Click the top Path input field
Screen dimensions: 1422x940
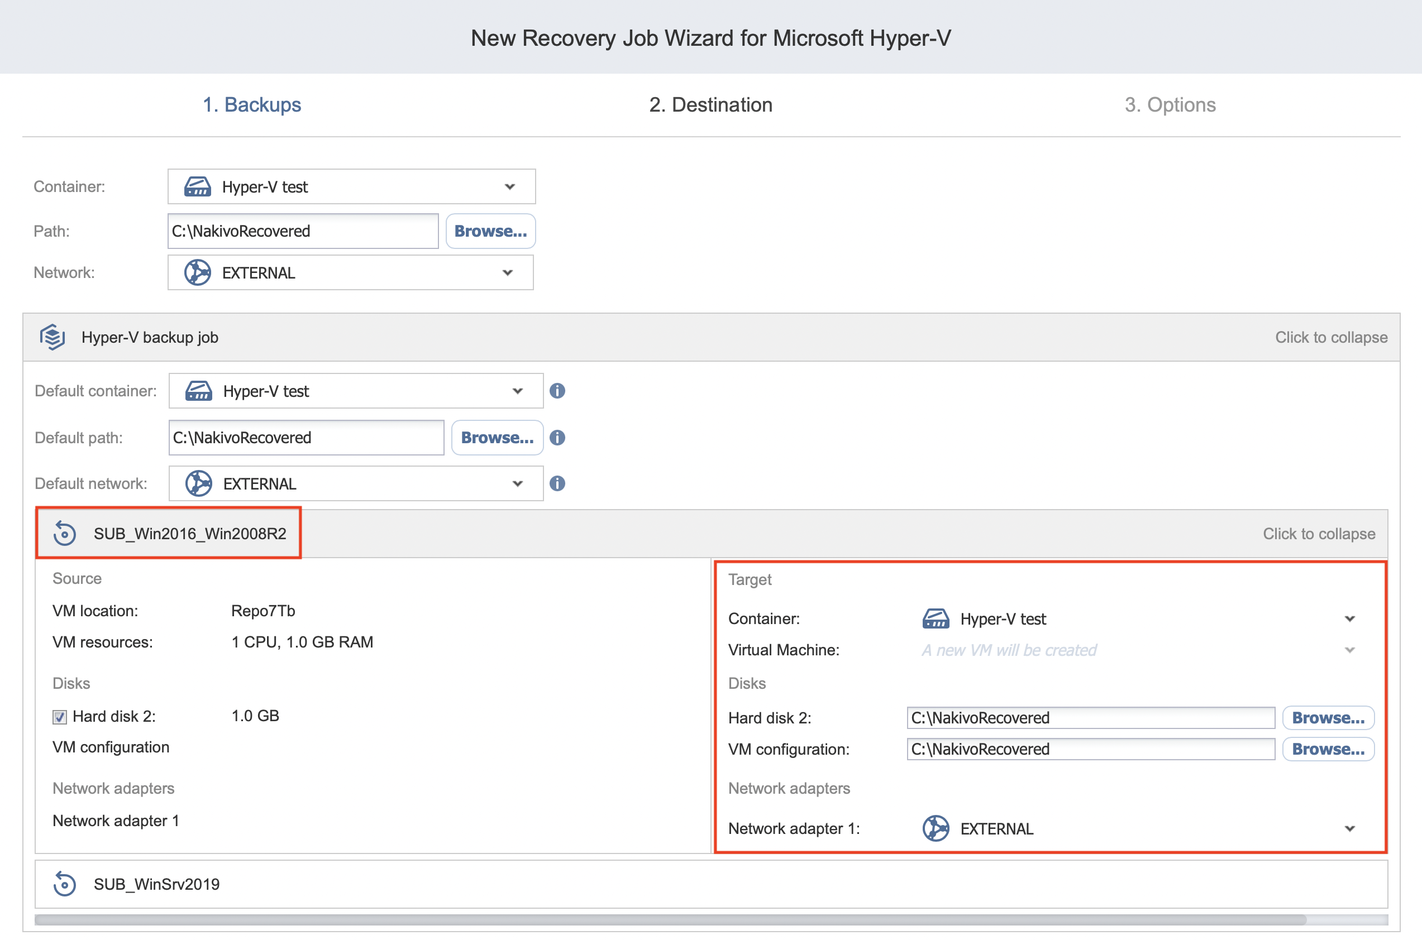[x=303, y=231]
